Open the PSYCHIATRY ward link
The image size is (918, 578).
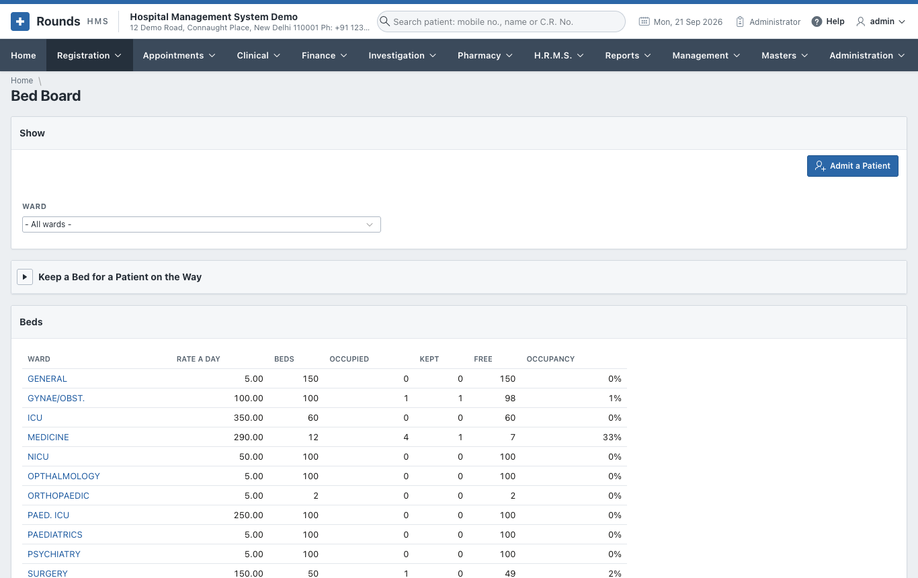click(54, 554)
